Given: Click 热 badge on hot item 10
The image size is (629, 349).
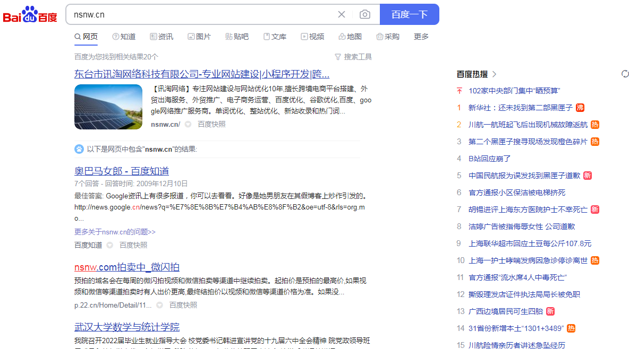Looking at the screenshot, I should pyautogui.click(x=595, y=260).
